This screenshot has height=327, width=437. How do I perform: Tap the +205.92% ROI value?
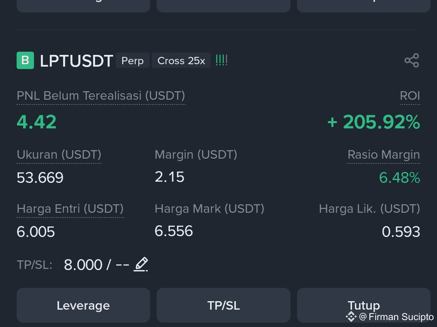374,122
